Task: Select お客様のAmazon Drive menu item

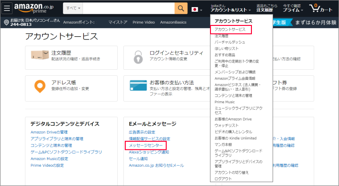Action: pyautogui.click(x=233, y=119)
